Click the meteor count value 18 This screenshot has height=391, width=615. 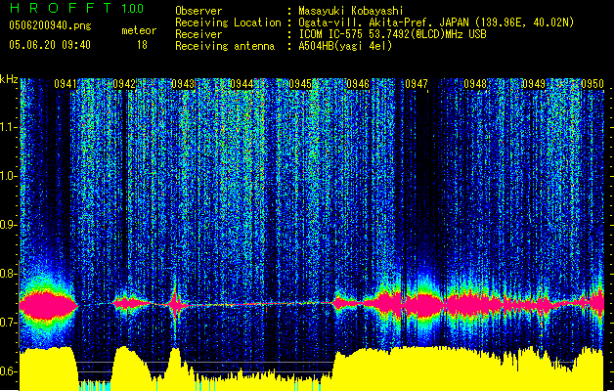coord(142,45)
